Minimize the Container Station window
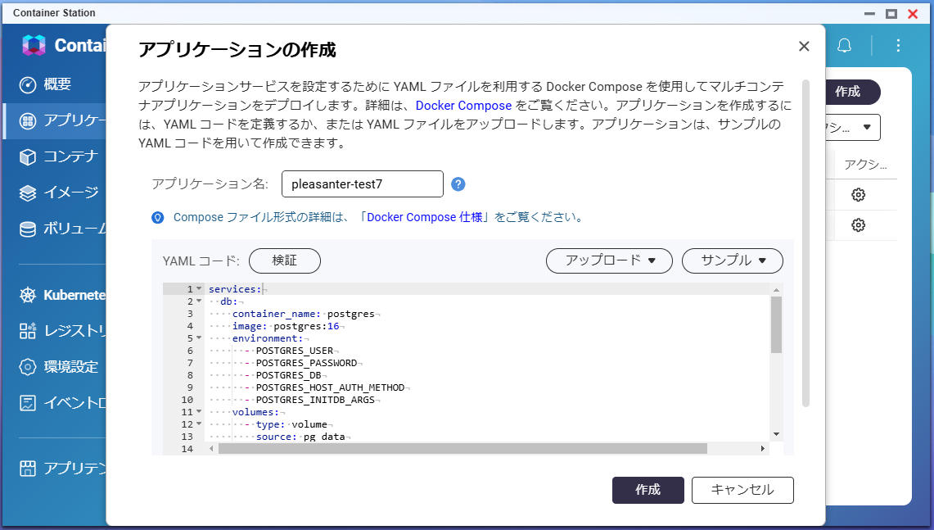The image size is (934, 530). tap(869, 13)
